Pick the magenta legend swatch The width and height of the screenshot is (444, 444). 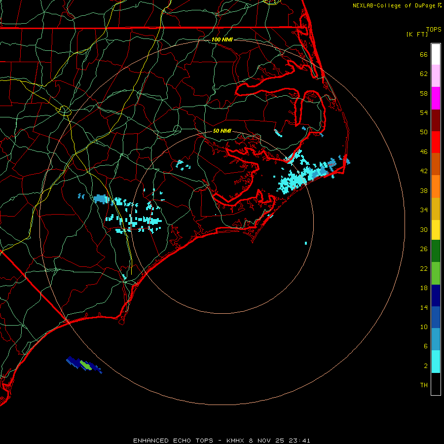tap(436, 98)
